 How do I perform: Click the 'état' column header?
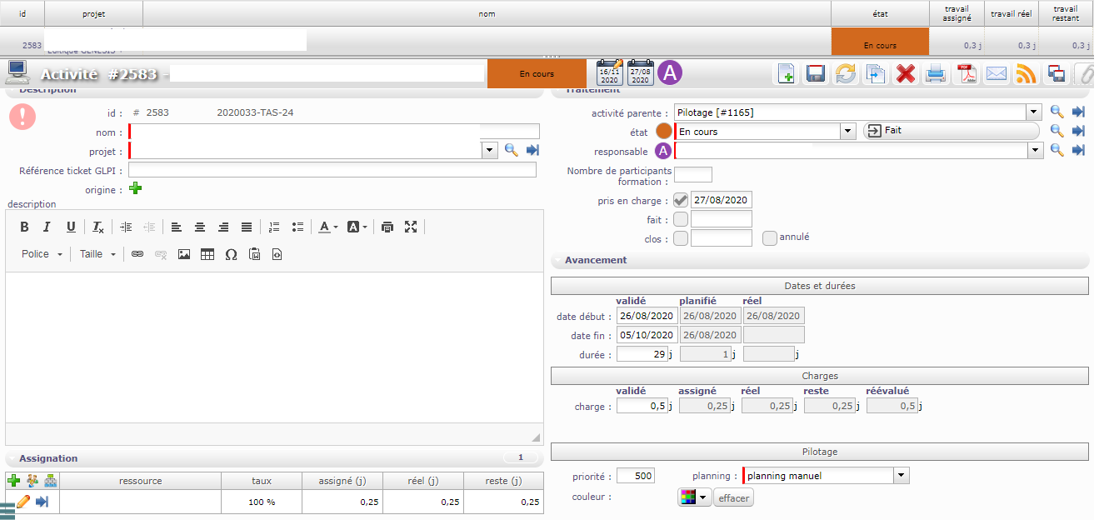tap(880, 13)
